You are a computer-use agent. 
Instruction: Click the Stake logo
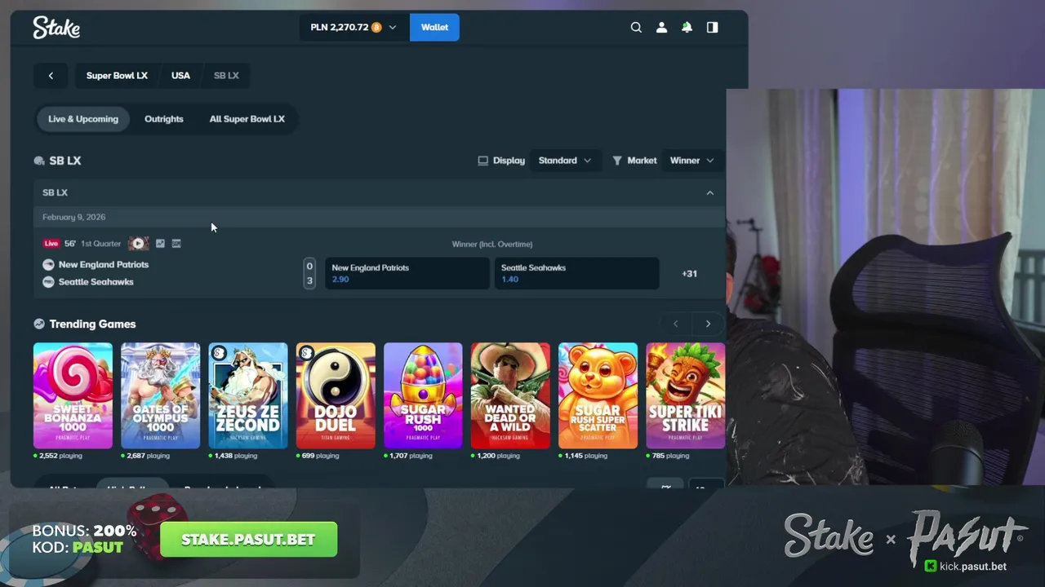[x=56, y=27]
